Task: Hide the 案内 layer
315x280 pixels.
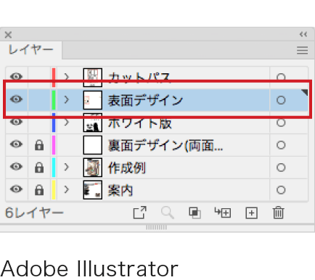Action: point(16,189)
